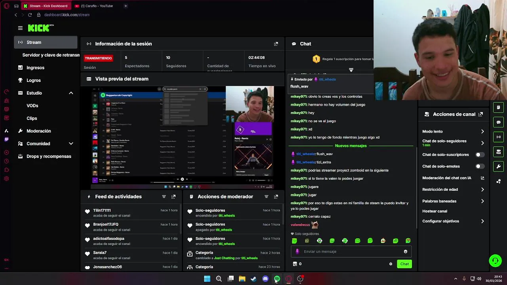Reload the browser page

pos(30,15)
